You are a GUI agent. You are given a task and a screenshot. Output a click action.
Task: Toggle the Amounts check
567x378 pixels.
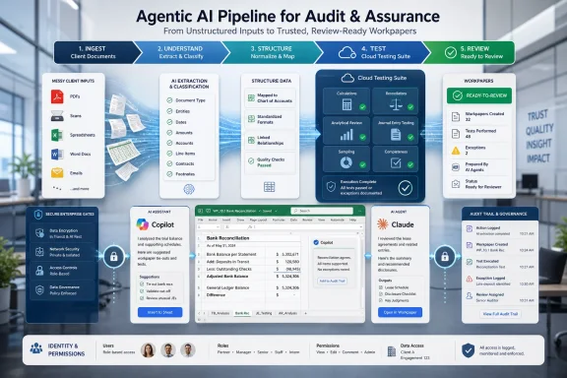[169, 132]
